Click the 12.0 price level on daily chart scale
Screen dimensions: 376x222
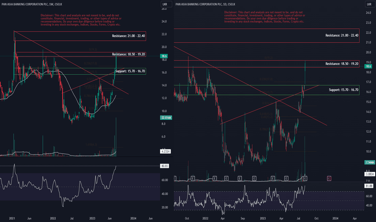(368, 132)
